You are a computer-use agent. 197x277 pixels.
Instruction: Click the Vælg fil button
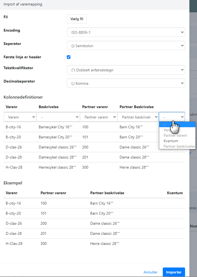coord(77,19)
